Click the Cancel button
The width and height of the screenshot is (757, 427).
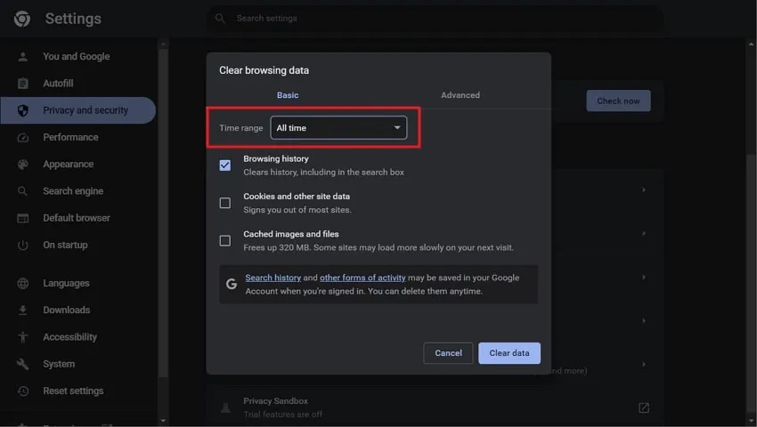coord(448,353)
